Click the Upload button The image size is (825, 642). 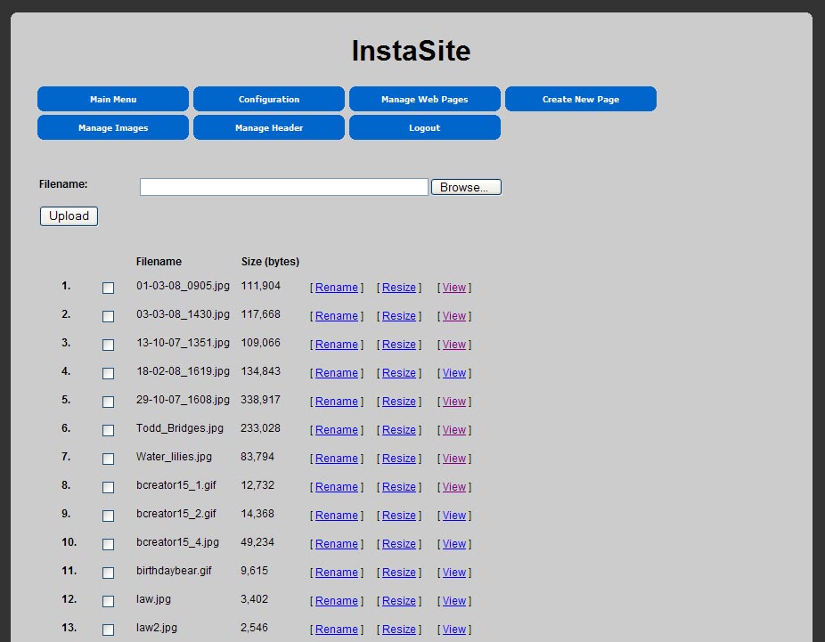coord(69,216)
